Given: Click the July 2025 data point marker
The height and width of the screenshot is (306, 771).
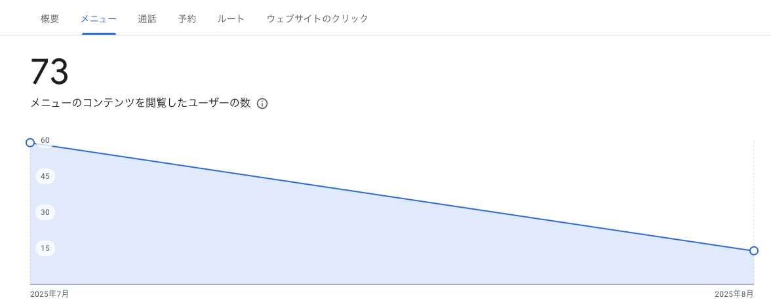Looking at the screenshot, I should (x=30, y=142).
